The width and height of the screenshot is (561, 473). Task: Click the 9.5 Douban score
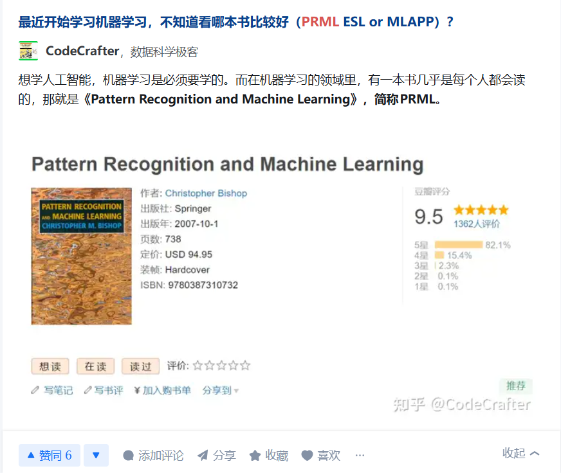tap(428, 217)
